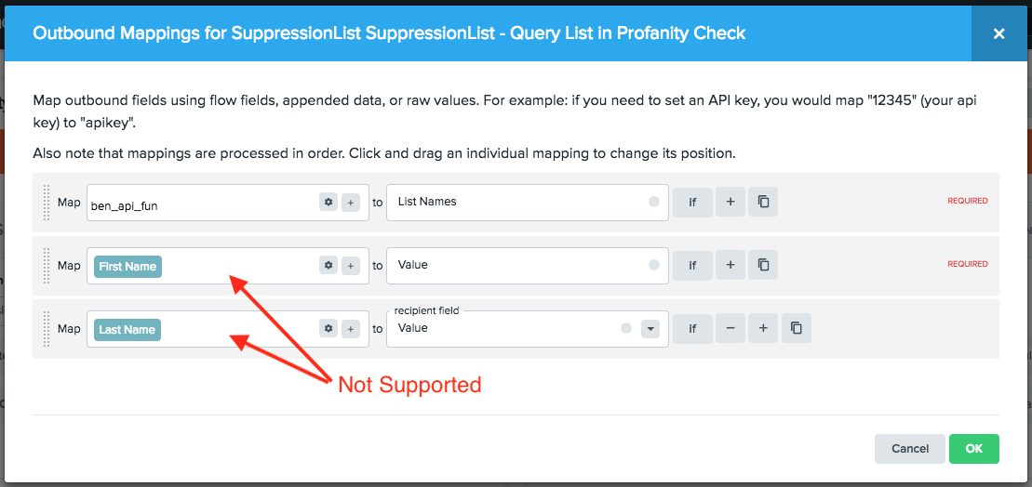
Task: Click the drag handle of the Last Name row
Action: [x=46, y=328]
